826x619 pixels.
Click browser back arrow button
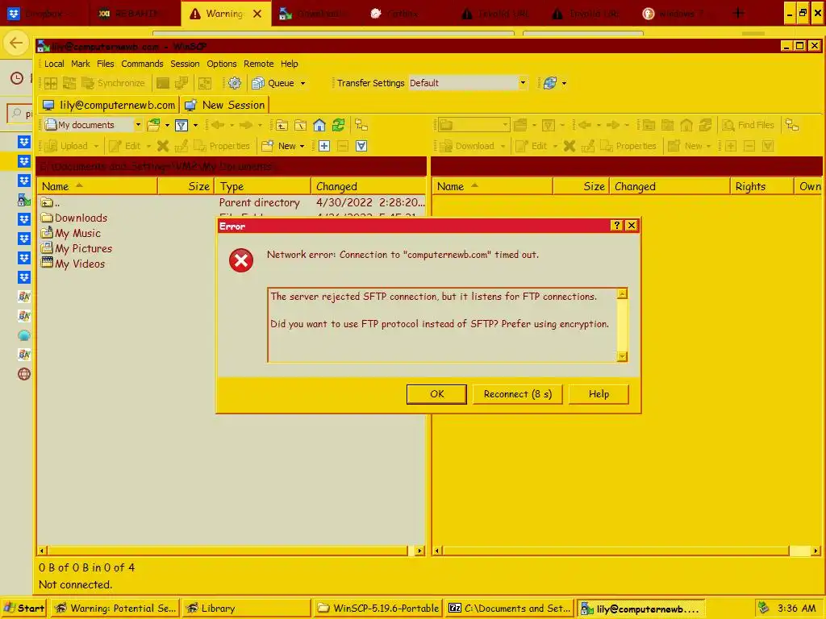point(16,43)
